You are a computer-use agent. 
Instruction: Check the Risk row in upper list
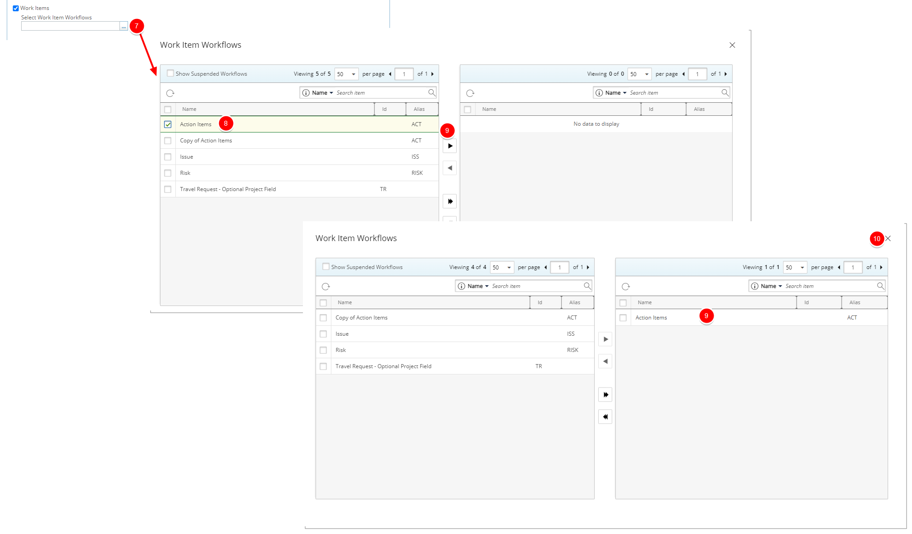168,173
